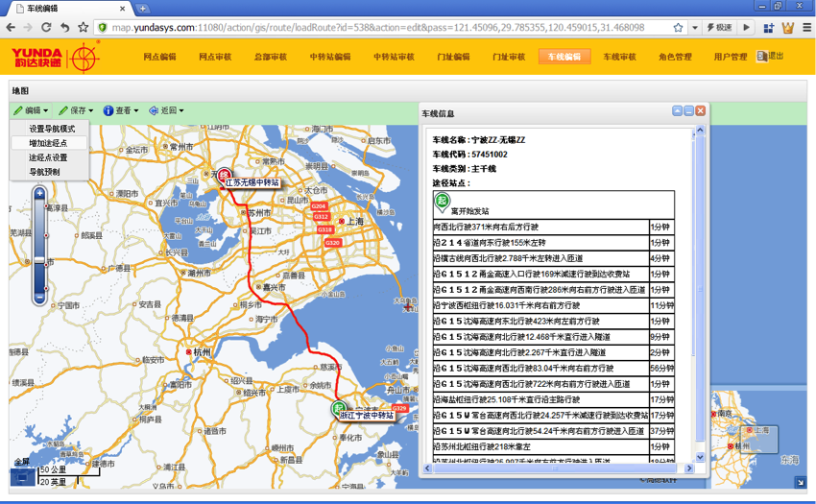Expand the 保存 toolbar dropdown
Screen dimensions: 816x504
click(76, 110)
